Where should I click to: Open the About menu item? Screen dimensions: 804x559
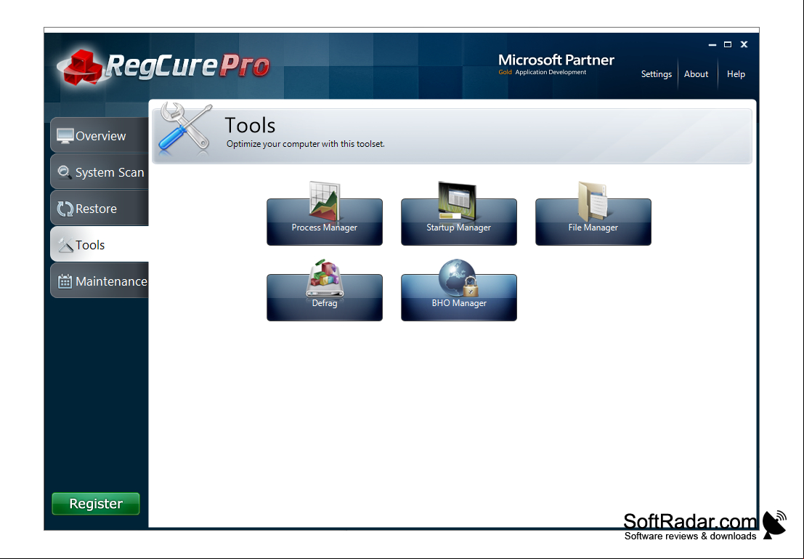point(696,74)
